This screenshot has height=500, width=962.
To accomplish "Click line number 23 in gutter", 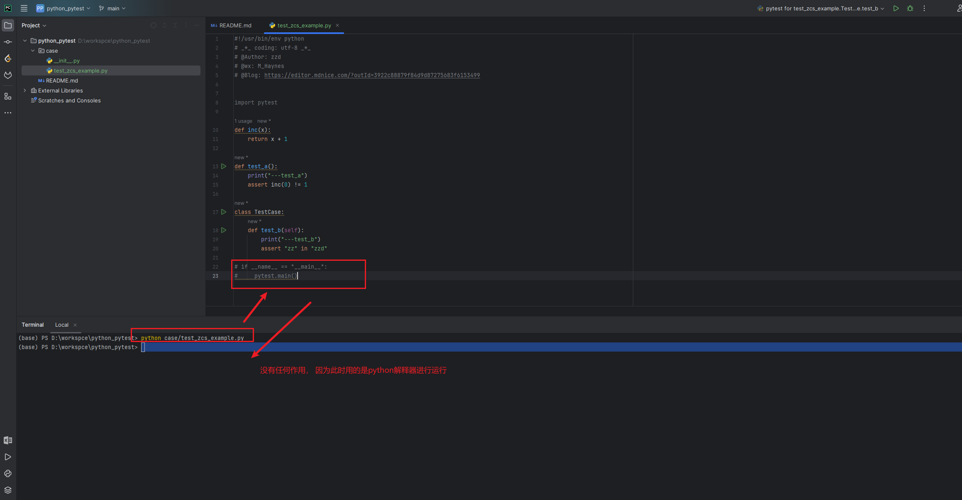I will click(215, 276).
